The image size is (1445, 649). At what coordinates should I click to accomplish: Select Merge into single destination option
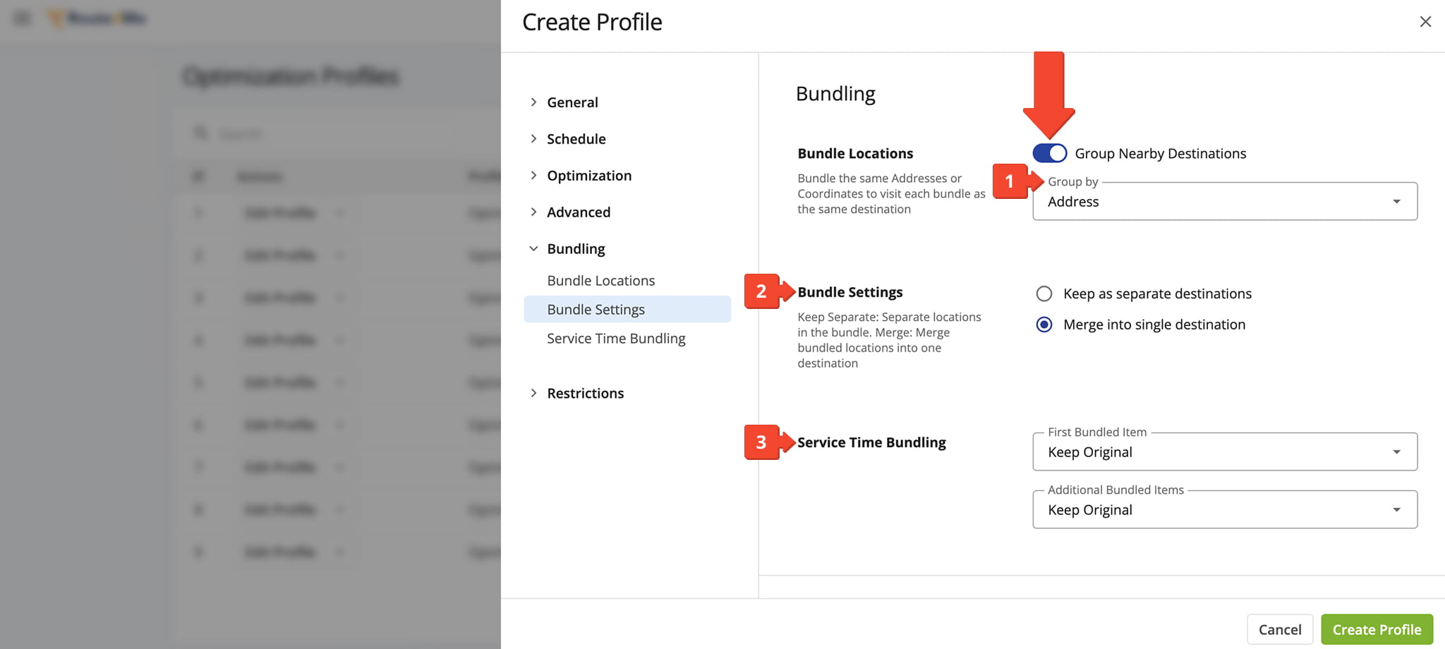coord(1044,324)
